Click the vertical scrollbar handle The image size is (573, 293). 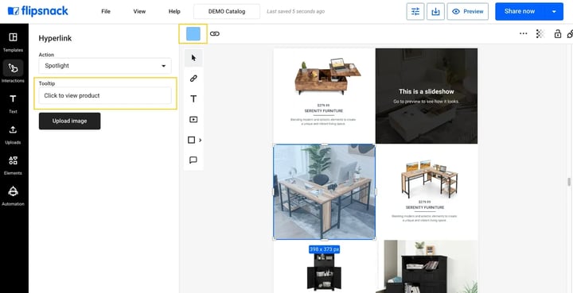568,182
